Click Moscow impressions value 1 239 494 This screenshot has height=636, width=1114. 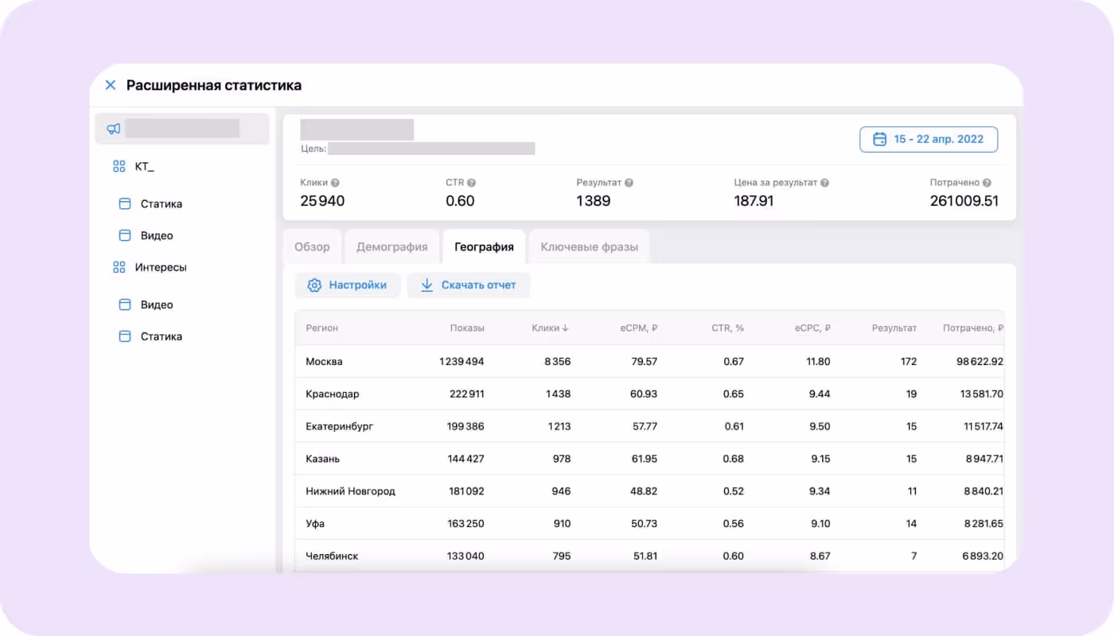[462, 362]
